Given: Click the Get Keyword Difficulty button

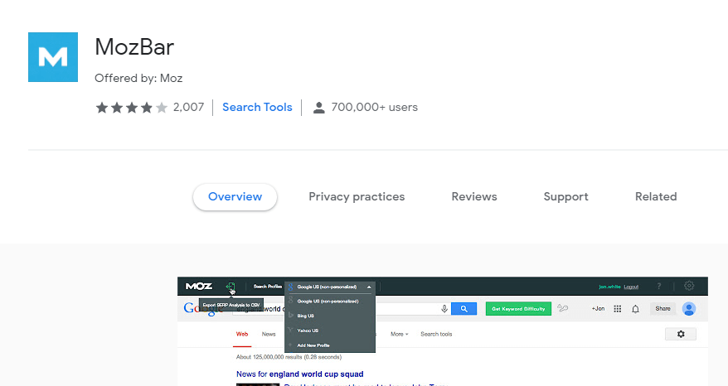Looking at the screenshot, I should click(518, 308).
